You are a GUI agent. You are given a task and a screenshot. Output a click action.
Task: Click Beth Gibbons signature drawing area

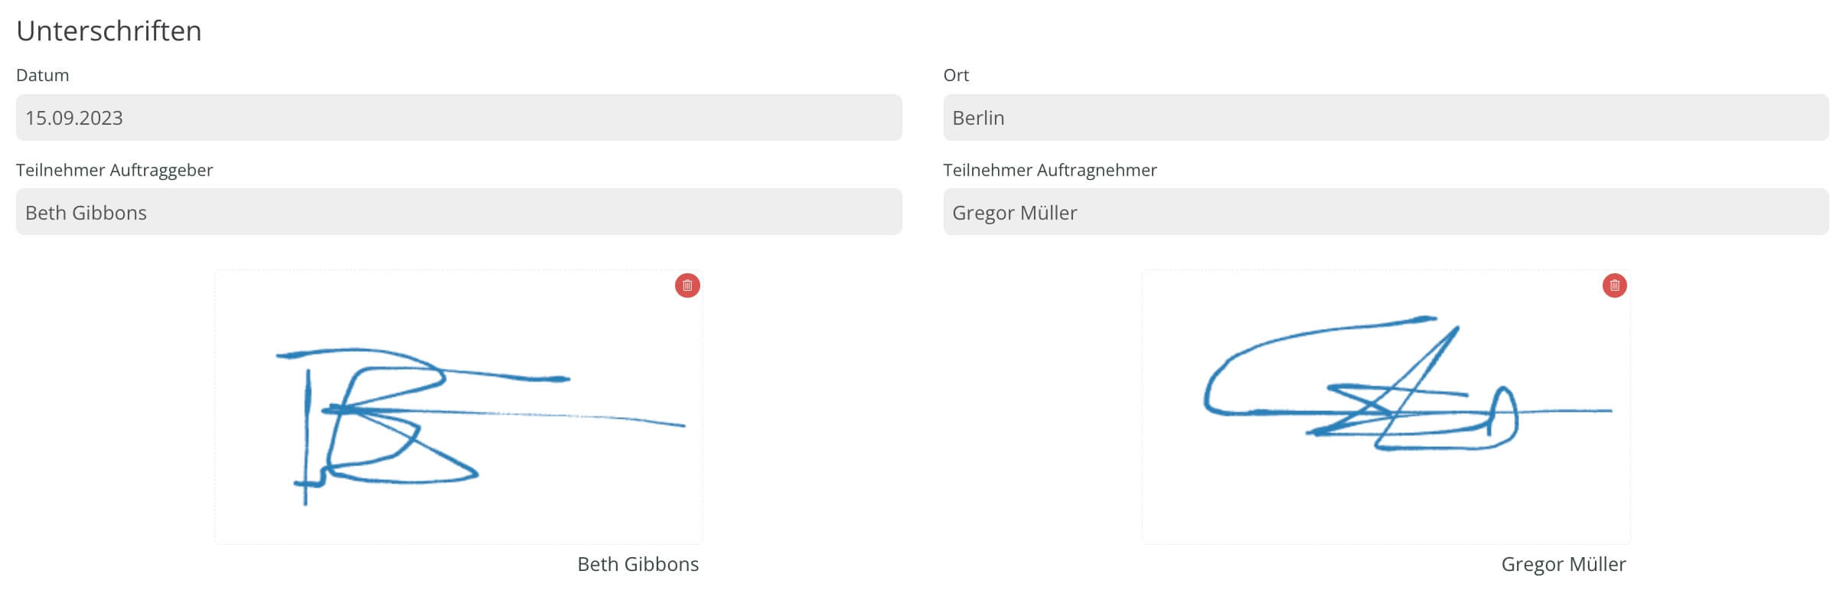(x=458, y=406)
